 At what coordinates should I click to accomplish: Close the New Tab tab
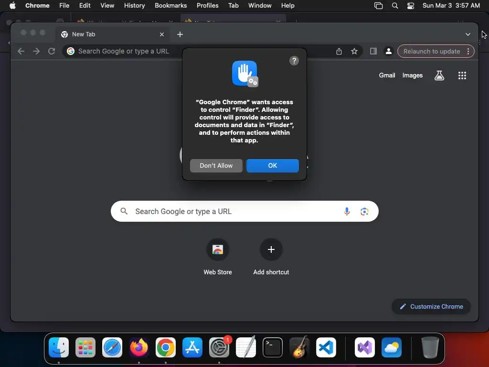coord(162,34)
